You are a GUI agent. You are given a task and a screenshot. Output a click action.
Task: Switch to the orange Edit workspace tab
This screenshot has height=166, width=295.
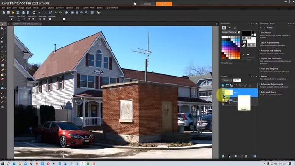pos(164,4)
